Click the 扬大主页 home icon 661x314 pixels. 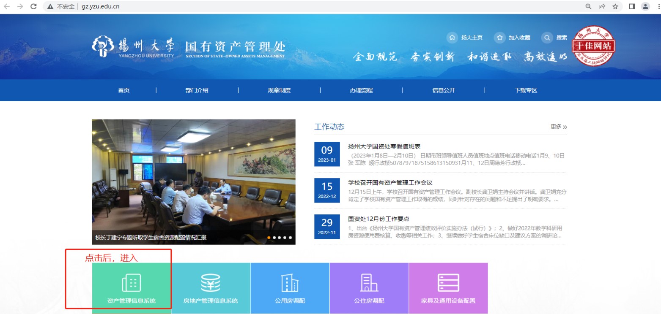pos(452,38)
